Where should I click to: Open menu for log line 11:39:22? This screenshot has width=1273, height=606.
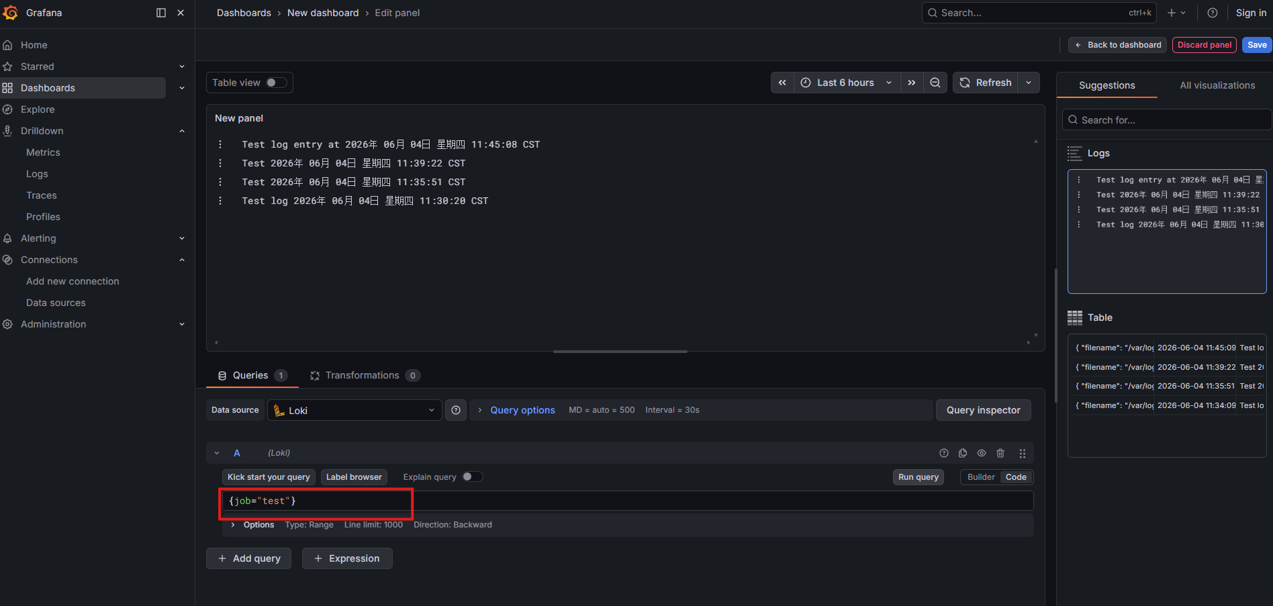220,163
